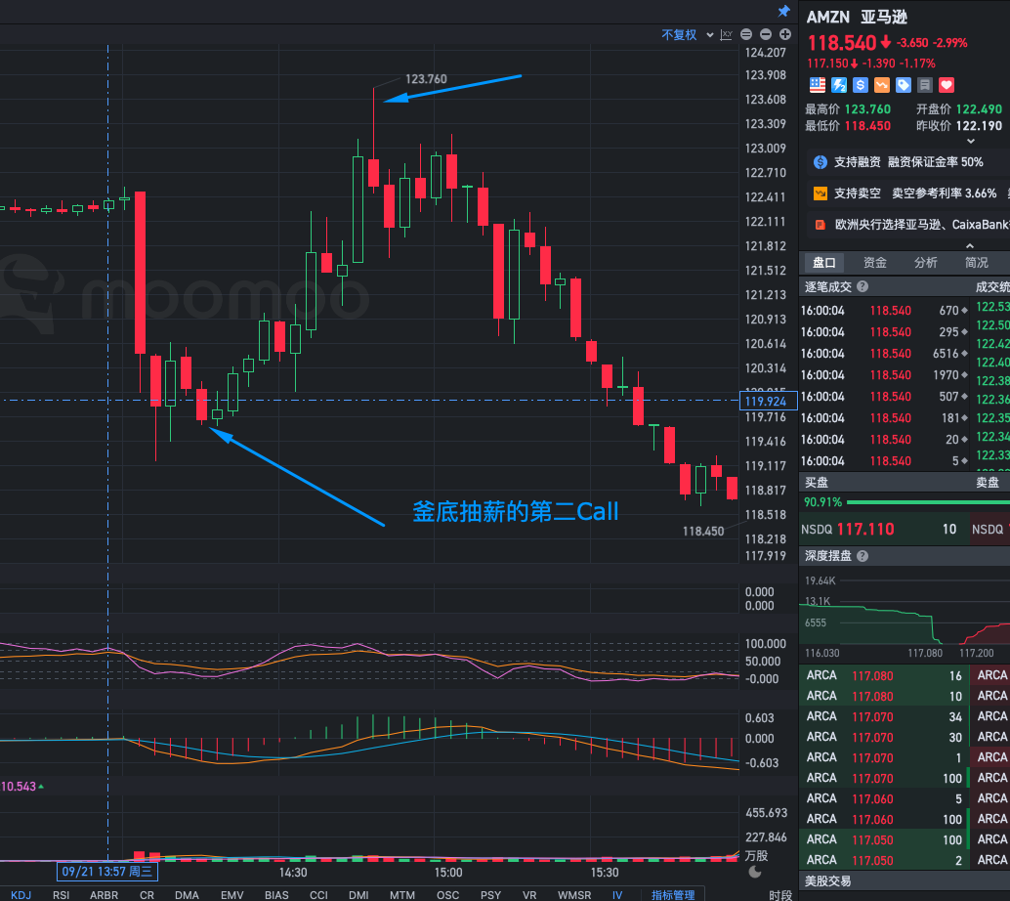1010x901 pixels.
Task: Click ARCA 117.050 bid row with quantity 2
Action: tap(883, 860)
